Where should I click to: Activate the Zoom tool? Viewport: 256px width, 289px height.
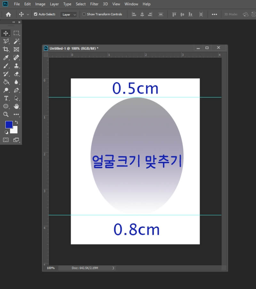click(6, 114)
